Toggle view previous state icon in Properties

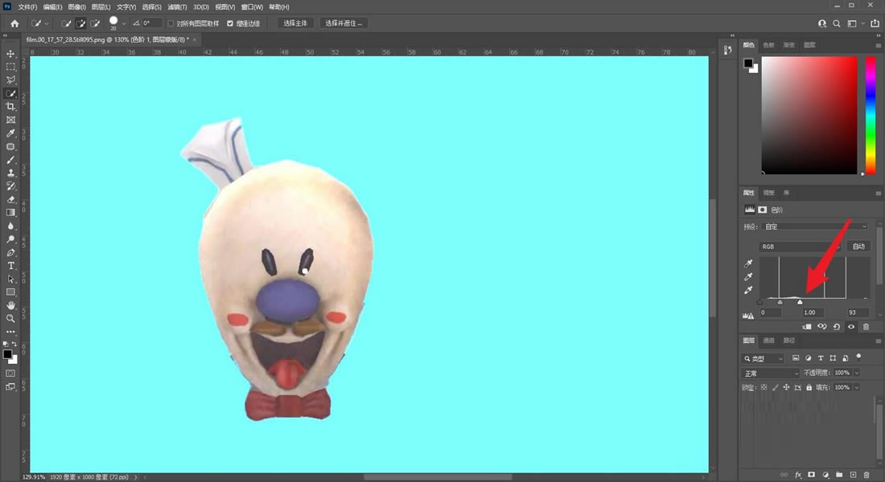pyautogui.click(x=821, y=327)
